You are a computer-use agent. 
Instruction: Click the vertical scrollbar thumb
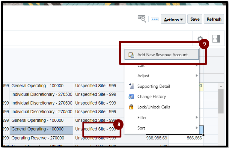pos(221,101)
